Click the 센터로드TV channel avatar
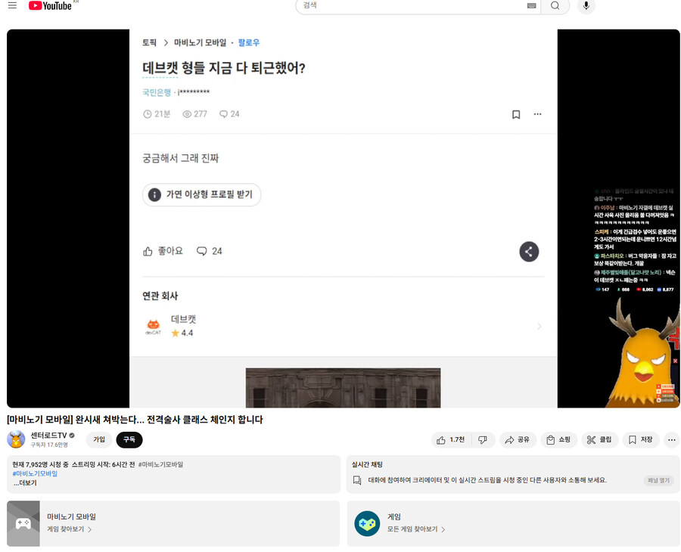This screenshot has width=681, height=552. click(16, 439)
